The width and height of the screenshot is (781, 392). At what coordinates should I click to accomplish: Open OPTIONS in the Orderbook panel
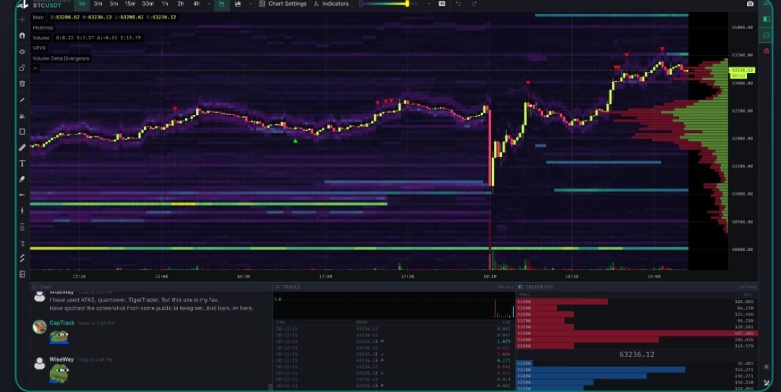[748, 287]
